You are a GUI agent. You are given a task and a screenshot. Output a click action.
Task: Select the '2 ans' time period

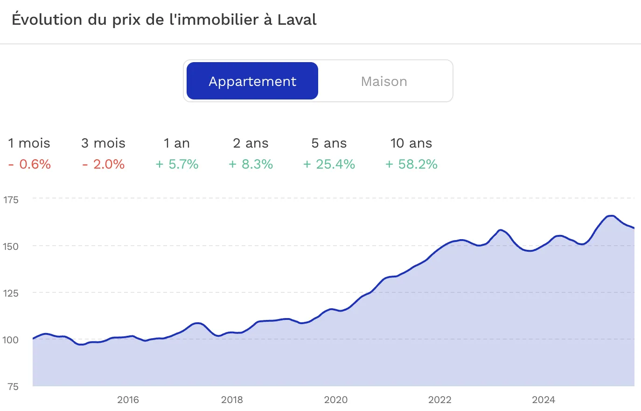tap(251, 143)
